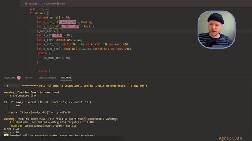Open the main.rs editor tab
The height and width of the screenshot is (141, 252).
(35, 4)
